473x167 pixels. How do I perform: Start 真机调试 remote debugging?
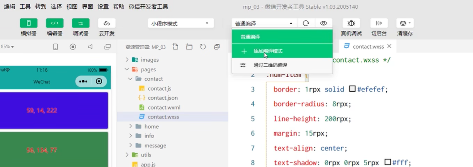click(x=351, y=23)
